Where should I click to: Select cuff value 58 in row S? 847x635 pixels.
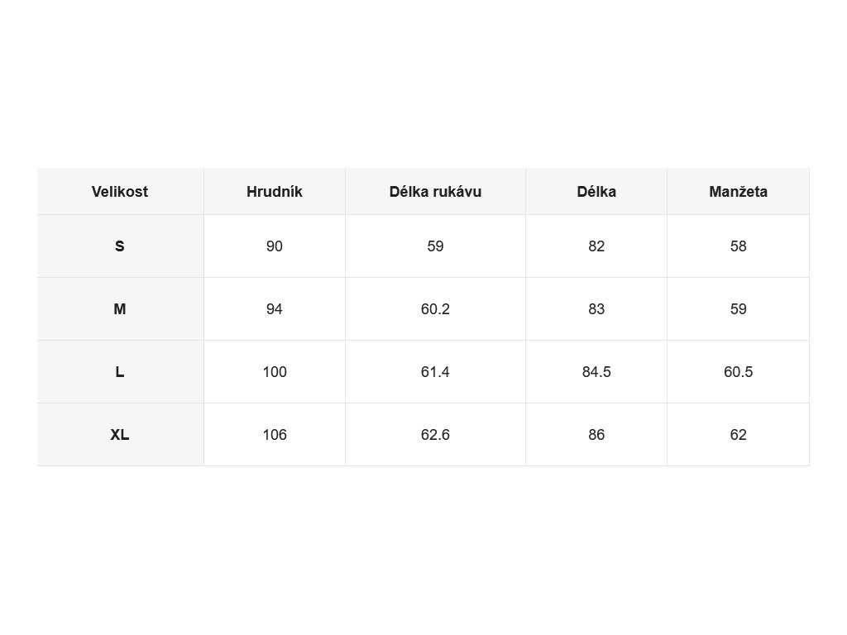click(738, 246)
